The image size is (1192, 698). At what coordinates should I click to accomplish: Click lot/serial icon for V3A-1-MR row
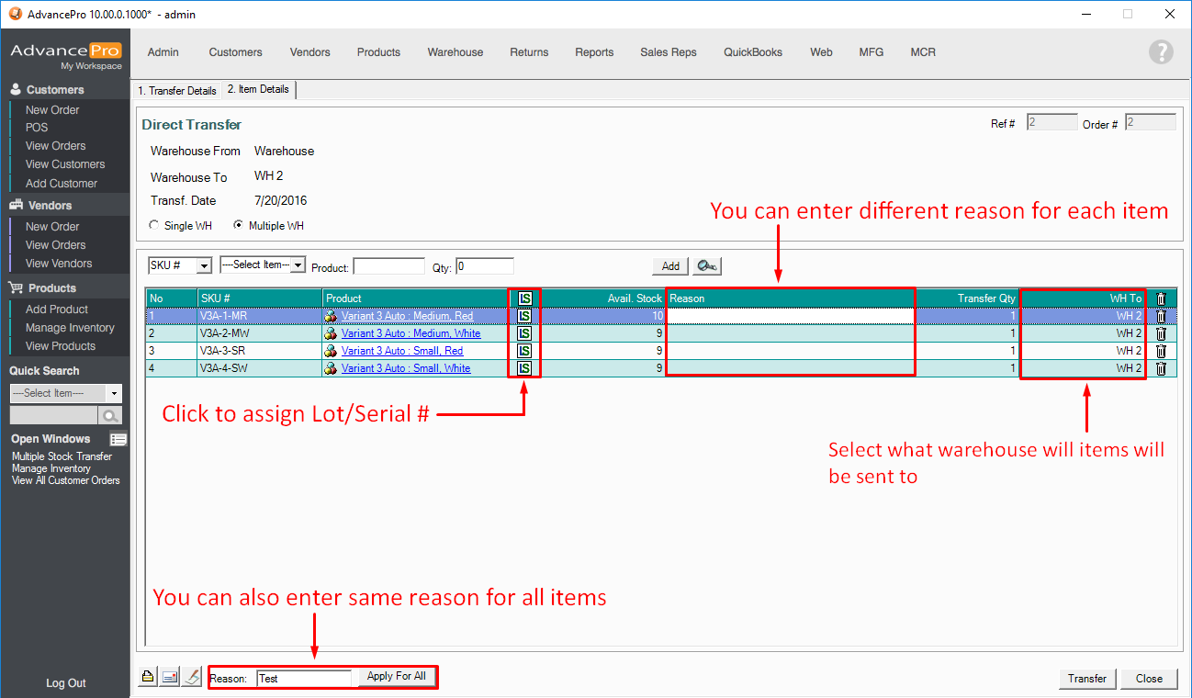pyautogui.click(x=524, y=316)
